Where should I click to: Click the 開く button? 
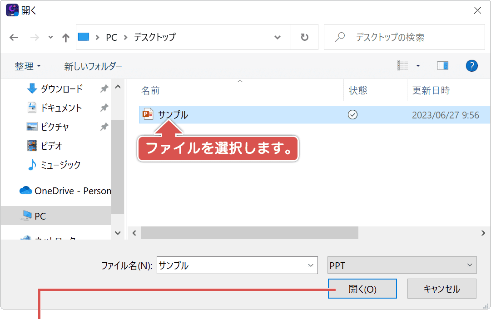(362, 288)
